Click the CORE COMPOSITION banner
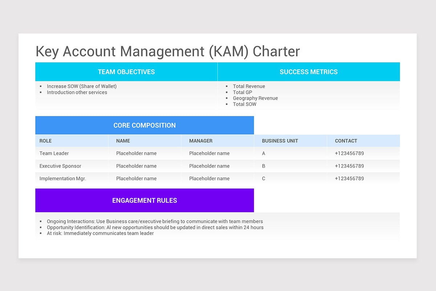Image resolution: width=436 pixels, height=291 pixels. [144, 125]
